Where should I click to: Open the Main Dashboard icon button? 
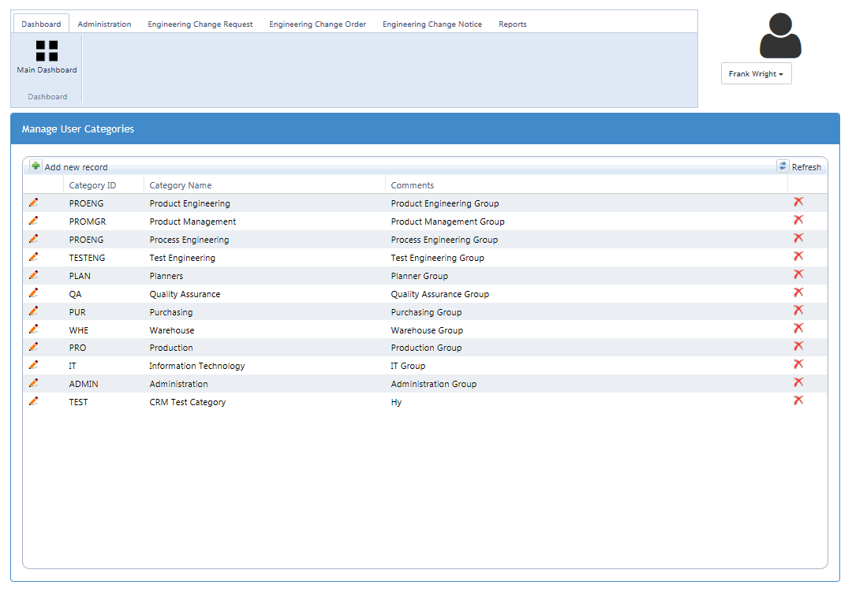47,57
